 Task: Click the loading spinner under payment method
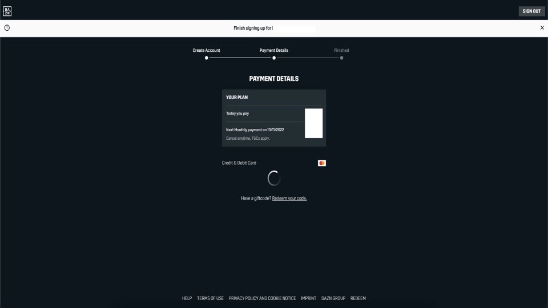point(274,178)
